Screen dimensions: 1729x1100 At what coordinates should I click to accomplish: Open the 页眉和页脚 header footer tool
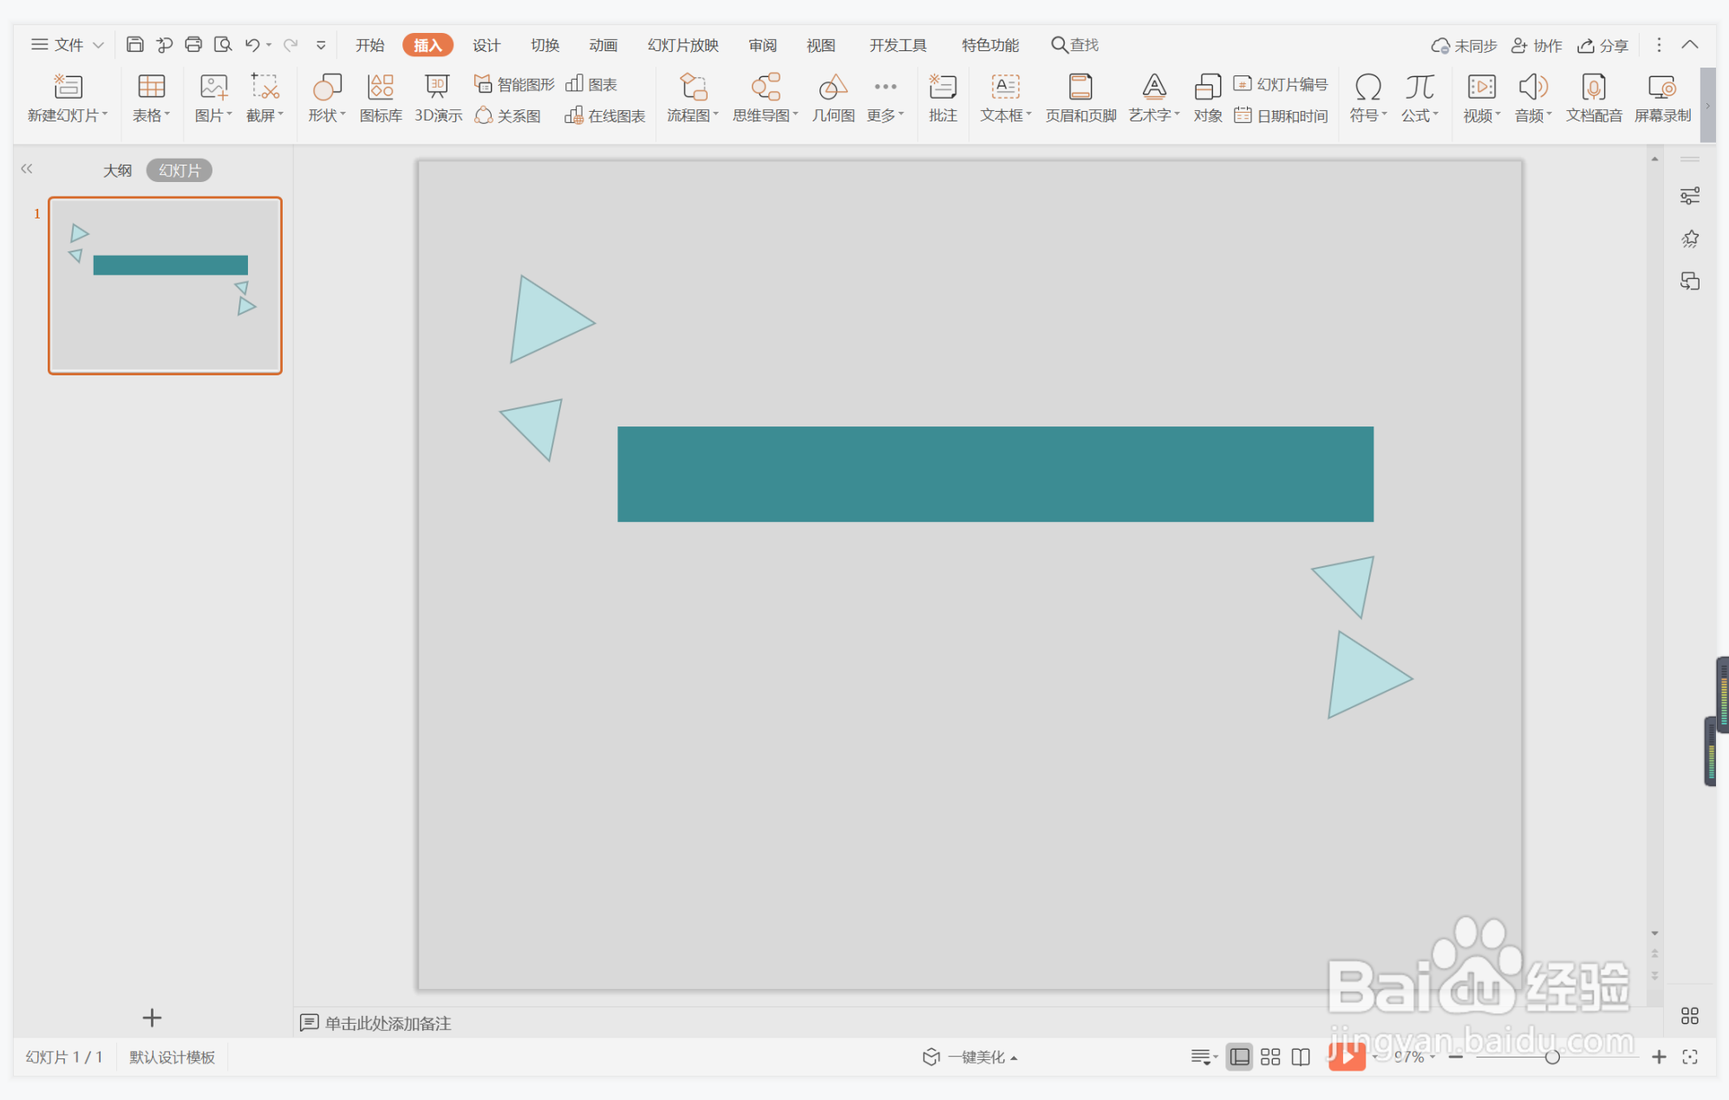pyautogui.click(x=1080, y=97)
